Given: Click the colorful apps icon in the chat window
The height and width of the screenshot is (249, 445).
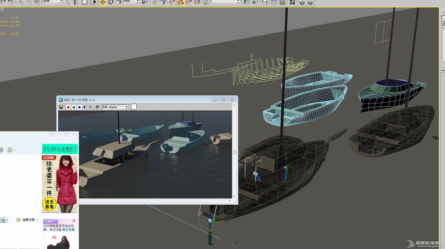Looking at the screenshot, I should (10, 150).
